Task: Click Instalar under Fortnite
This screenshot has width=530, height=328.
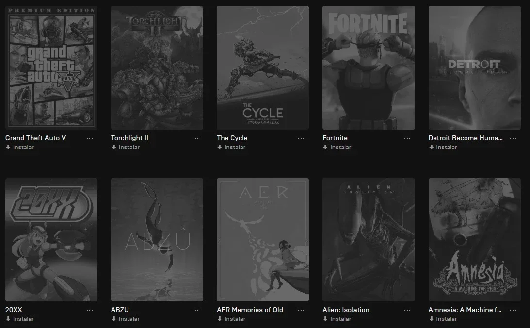Action: pyautogui.click(x=337, y=147)
